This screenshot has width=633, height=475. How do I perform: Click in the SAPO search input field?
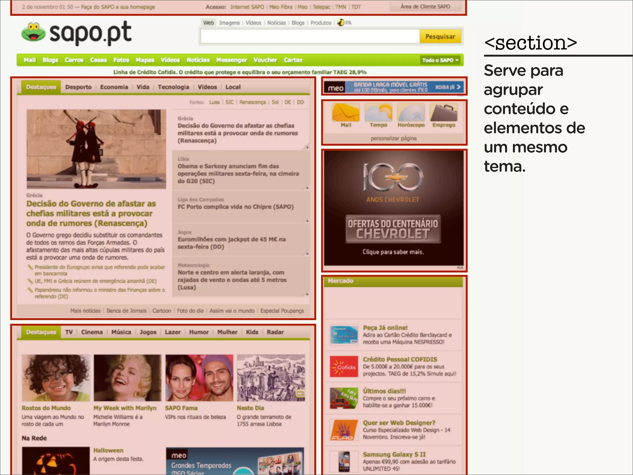click(x=310, y=36)
